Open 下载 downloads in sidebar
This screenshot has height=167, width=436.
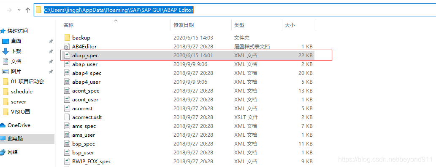click(16, 51)
